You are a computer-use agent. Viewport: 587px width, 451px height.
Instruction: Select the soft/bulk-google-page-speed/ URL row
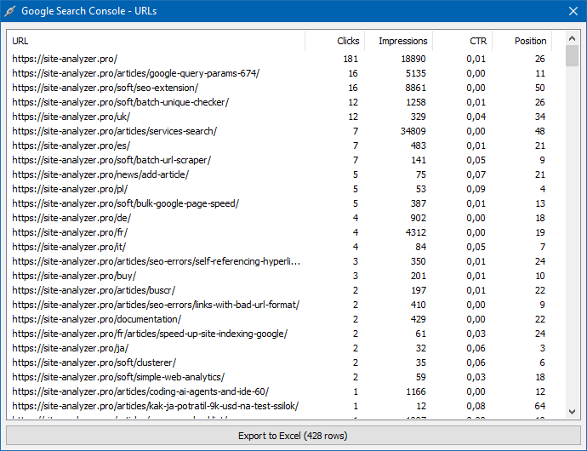click(278, 203)
